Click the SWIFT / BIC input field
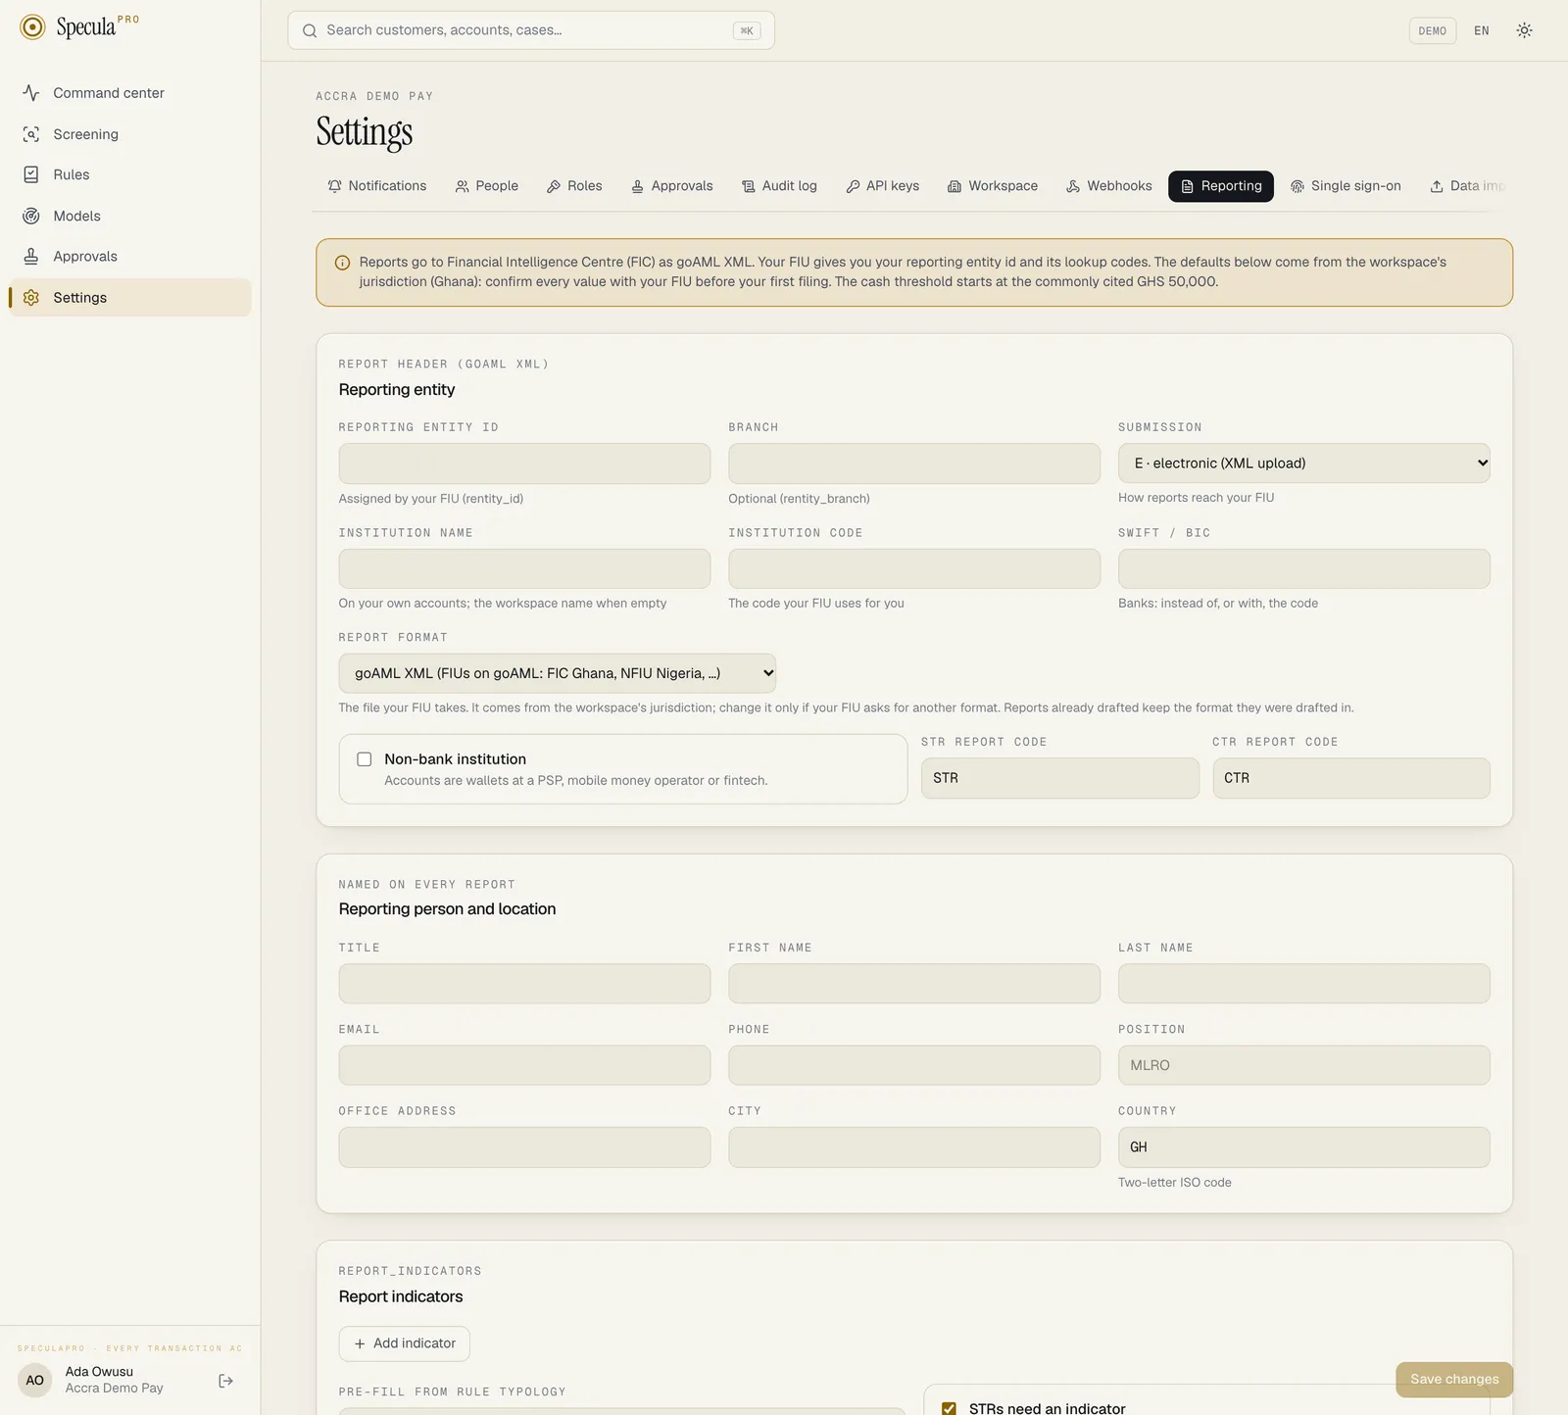The height and width of the screenshot is (1415, 1568). pyautogui.click(x=1304, y=569)
